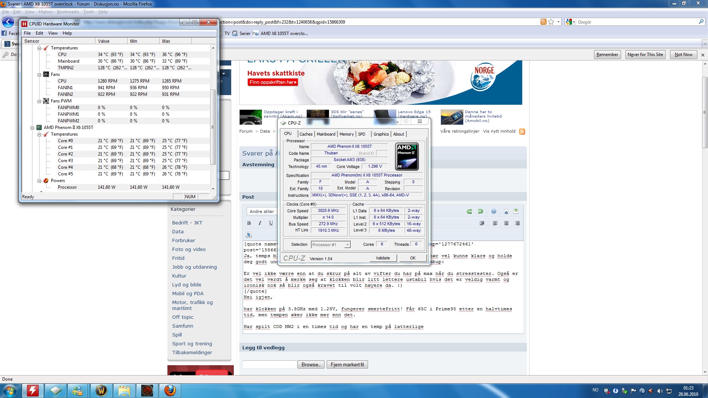
Task: Open the Processor #1 selection dropdown in CPU-Z
Action: pos(347,245)
